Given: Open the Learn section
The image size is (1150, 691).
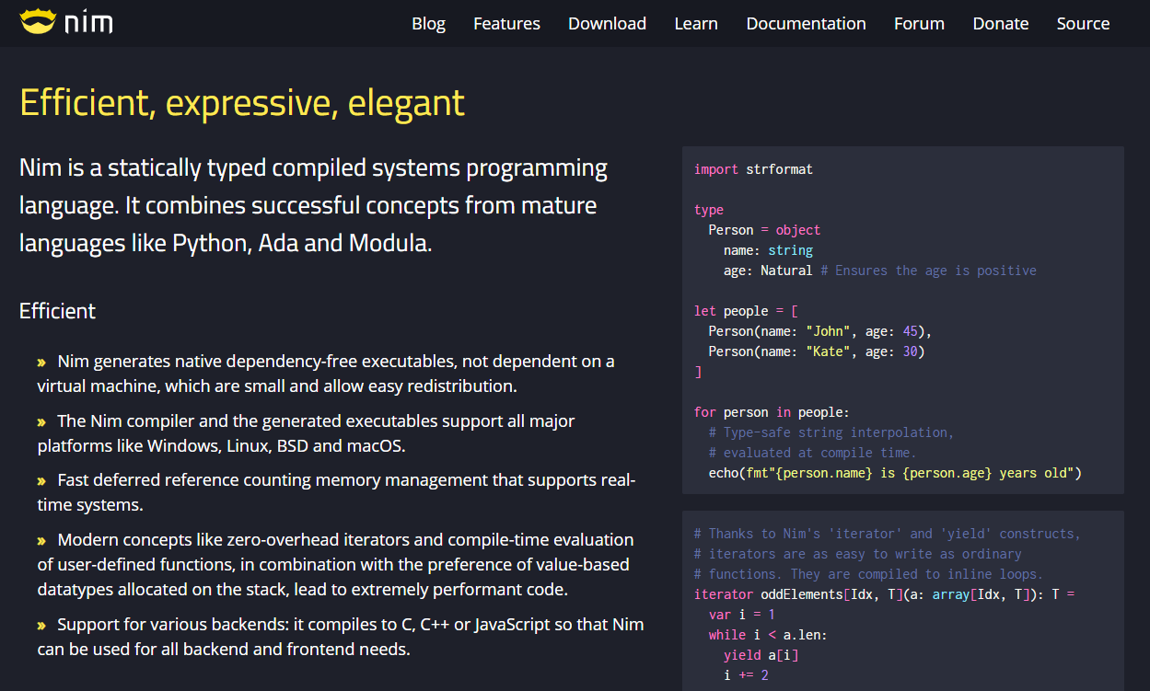Looking at the screenshot, I should 696,24.
